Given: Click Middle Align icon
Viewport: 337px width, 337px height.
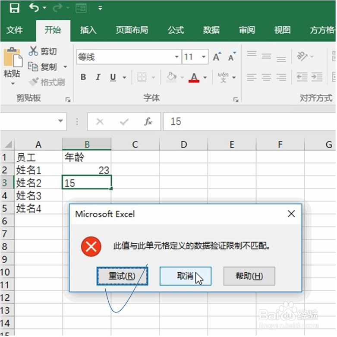Looking at the screenshot, I should (x=267, y=56).
